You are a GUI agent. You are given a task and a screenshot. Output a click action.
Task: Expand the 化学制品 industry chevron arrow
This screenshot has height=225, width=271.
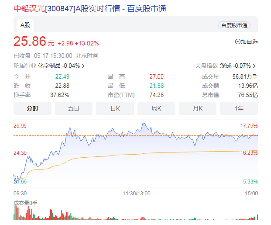(x=83, y=66)
